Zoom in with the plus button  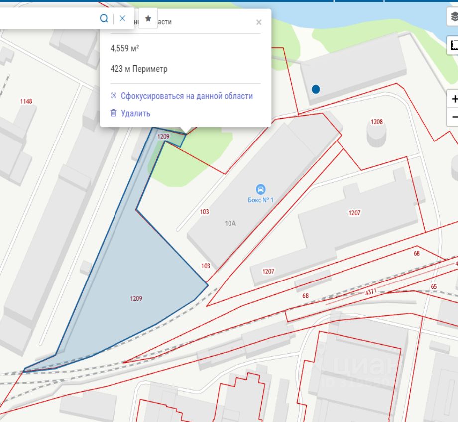pos(454,99)
